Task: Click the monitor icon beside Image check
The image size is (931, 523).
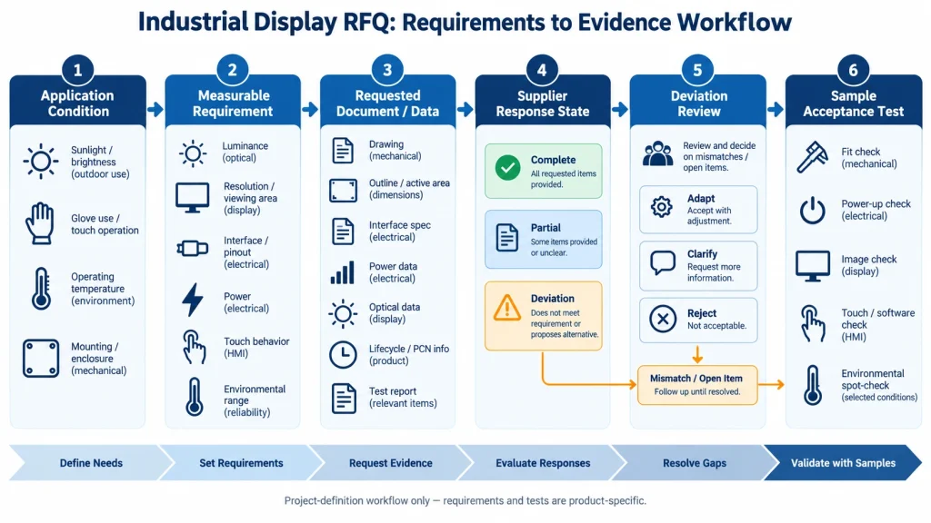Action: click(812, 266)
